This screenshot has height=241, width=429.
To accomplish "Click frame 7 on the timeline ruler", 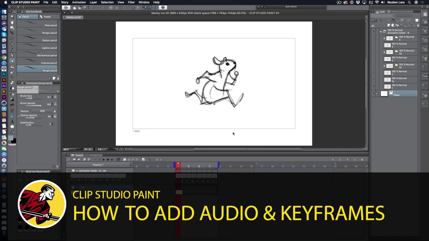I will [209, 166].
